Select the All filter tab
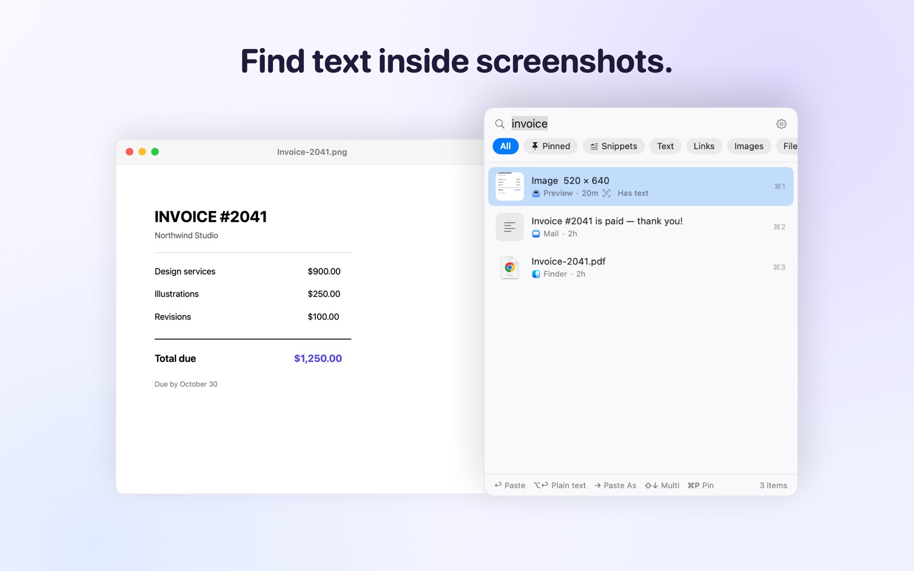Screen dimensions: 914x571 coord(506,146)
